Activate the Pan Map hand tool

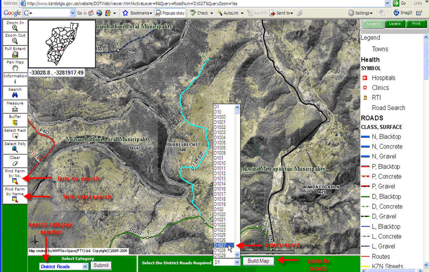[x=15, y=66]
